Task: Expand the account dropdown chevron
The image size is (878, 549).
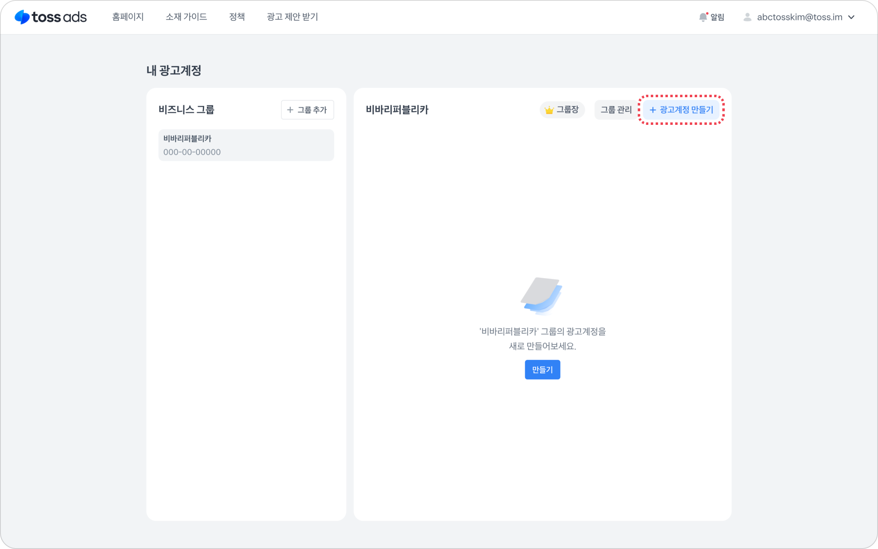Action: click(x=852, y=17)
